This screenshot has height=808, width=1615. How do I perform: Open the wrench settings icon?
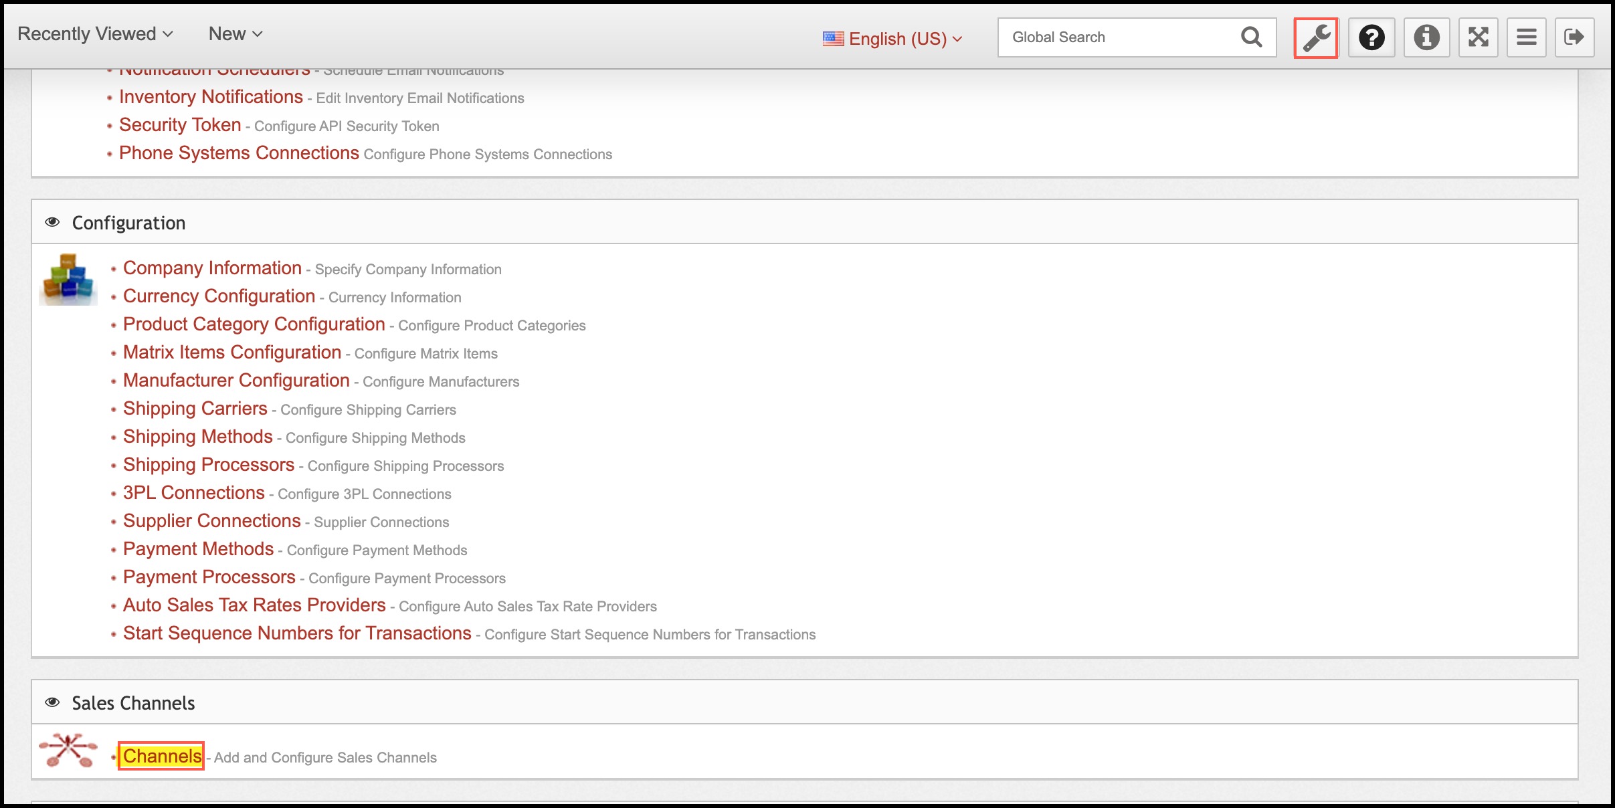1315,37
